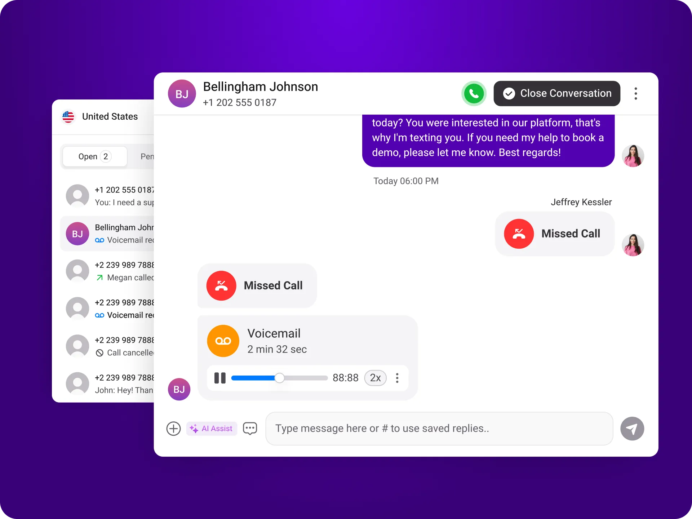The width and height of the screenshot is (692, 519).
Task: Click the outgoing Missed Call red icon
Action: 519,234
